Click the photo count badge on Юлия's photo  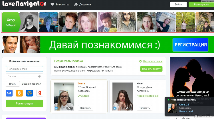[129, 108]
